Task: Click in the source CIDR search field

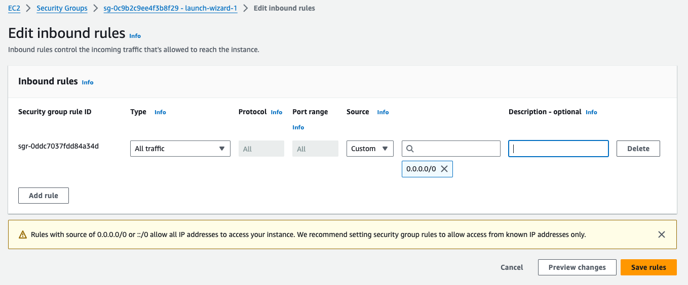Action: (x=451, y=149)
